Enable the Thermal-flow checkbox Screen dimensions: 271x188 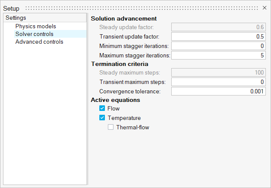coord(110,127)
